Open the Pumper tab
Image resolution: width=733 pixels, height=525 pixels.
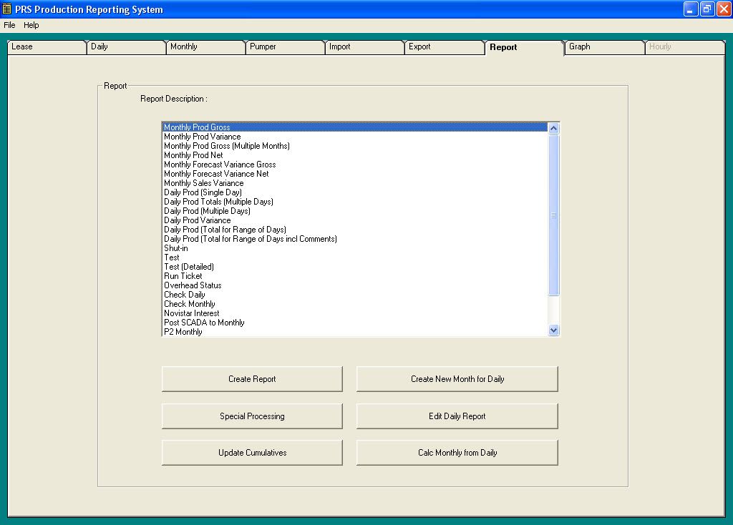(283, 47)
